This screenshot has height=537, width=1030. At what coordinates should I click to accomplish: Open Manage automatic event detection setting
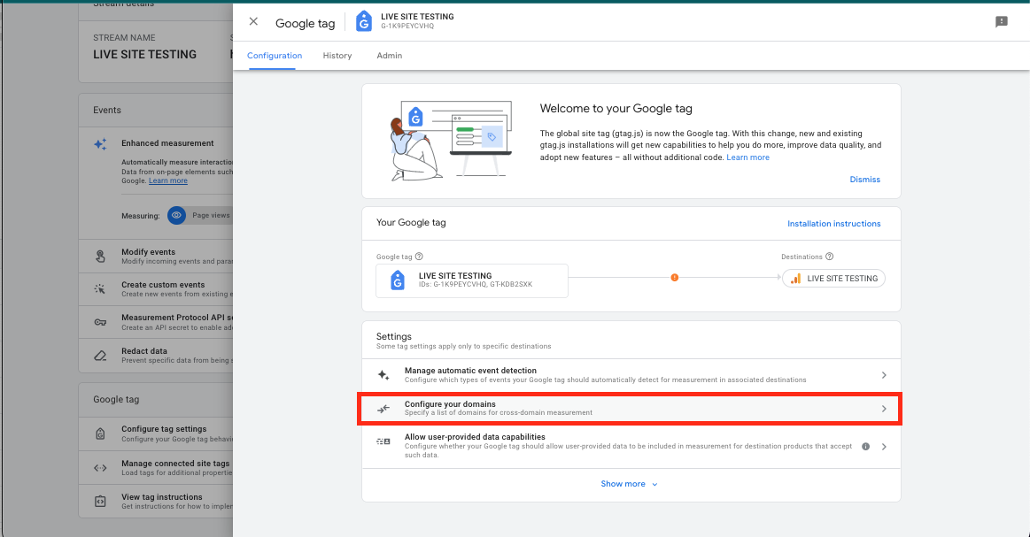(631, 375)
